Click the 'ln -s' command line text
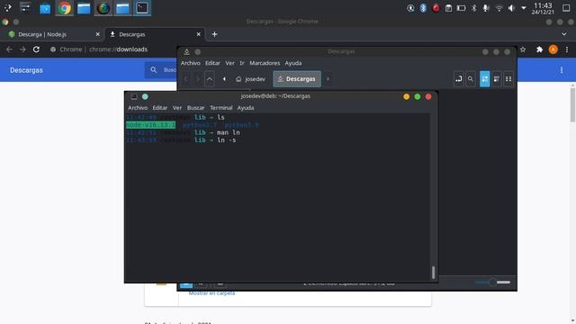Image resolution: width=576 pixels, height=324 pixels. pos(226,140)
